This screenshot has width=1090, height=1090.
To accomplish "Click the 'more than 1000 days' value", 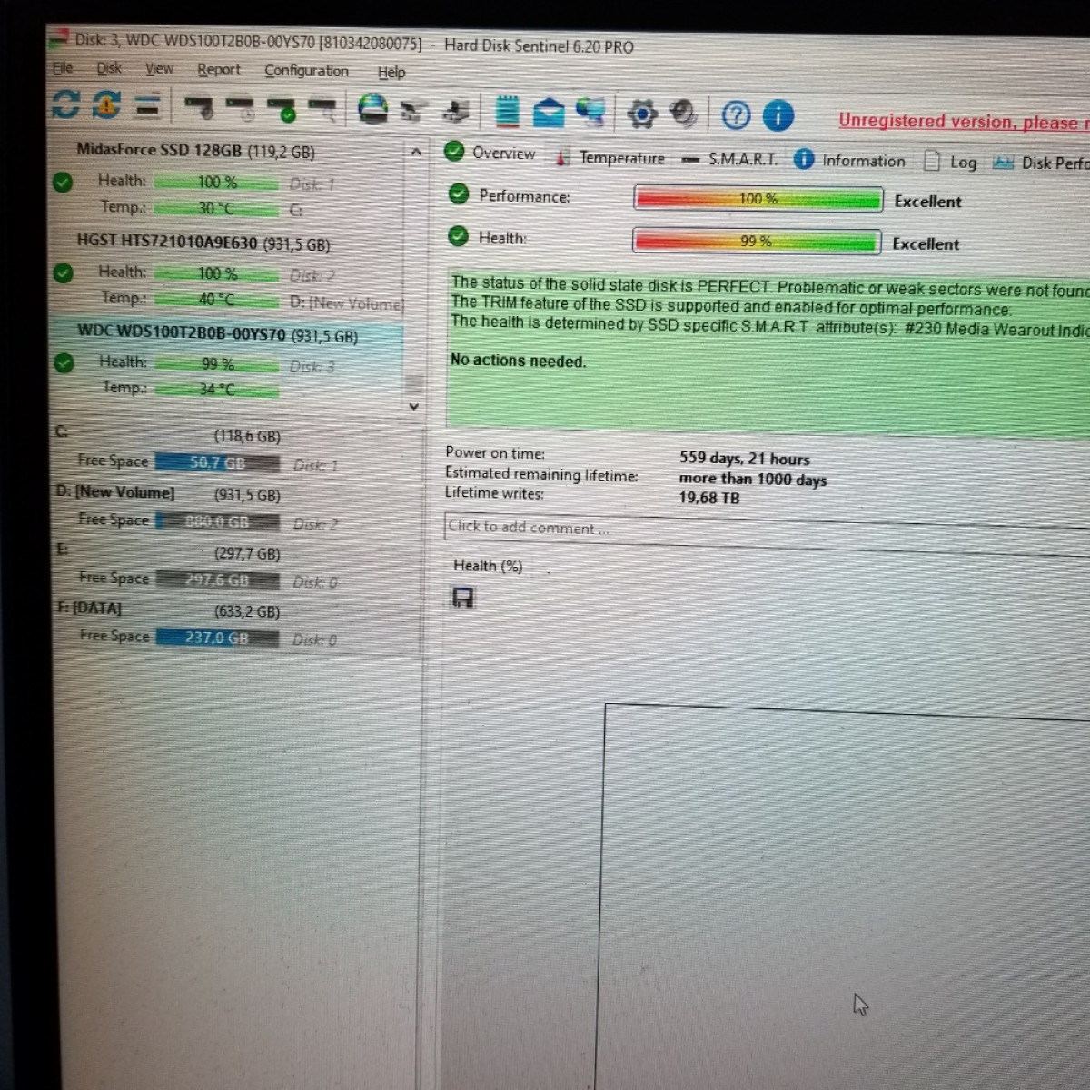I will (752, 479).
